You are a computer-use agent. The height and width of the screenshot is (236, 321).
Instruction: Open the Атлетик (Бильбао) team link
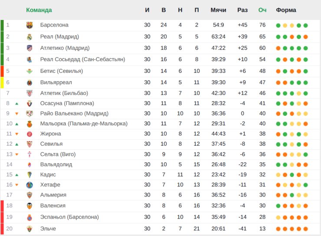(64, 93)
